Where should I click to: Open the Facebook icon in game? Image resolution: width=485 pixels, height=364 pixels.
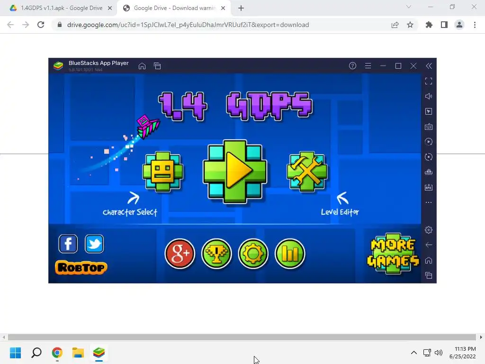(x=68, y=244)
